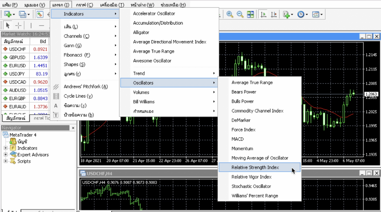Click the USDCHF row in Market Watch

click(x=25, y=49)
